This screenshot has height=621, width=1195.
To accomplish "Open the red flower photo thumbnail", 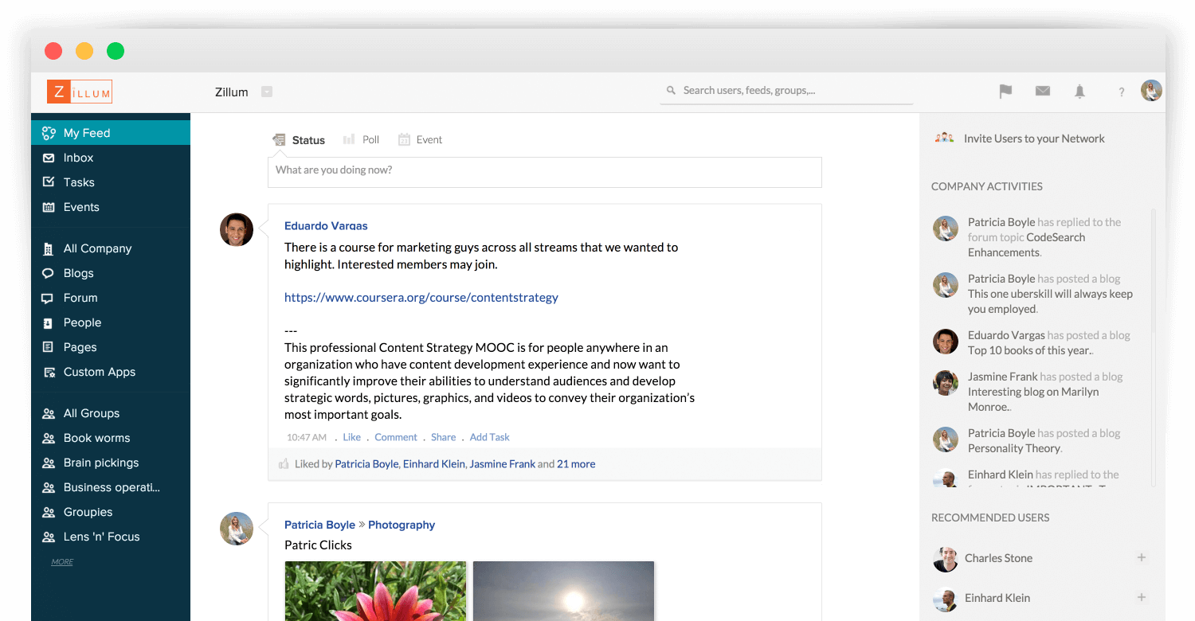I will pyautogui.click(x=375, y=591).
